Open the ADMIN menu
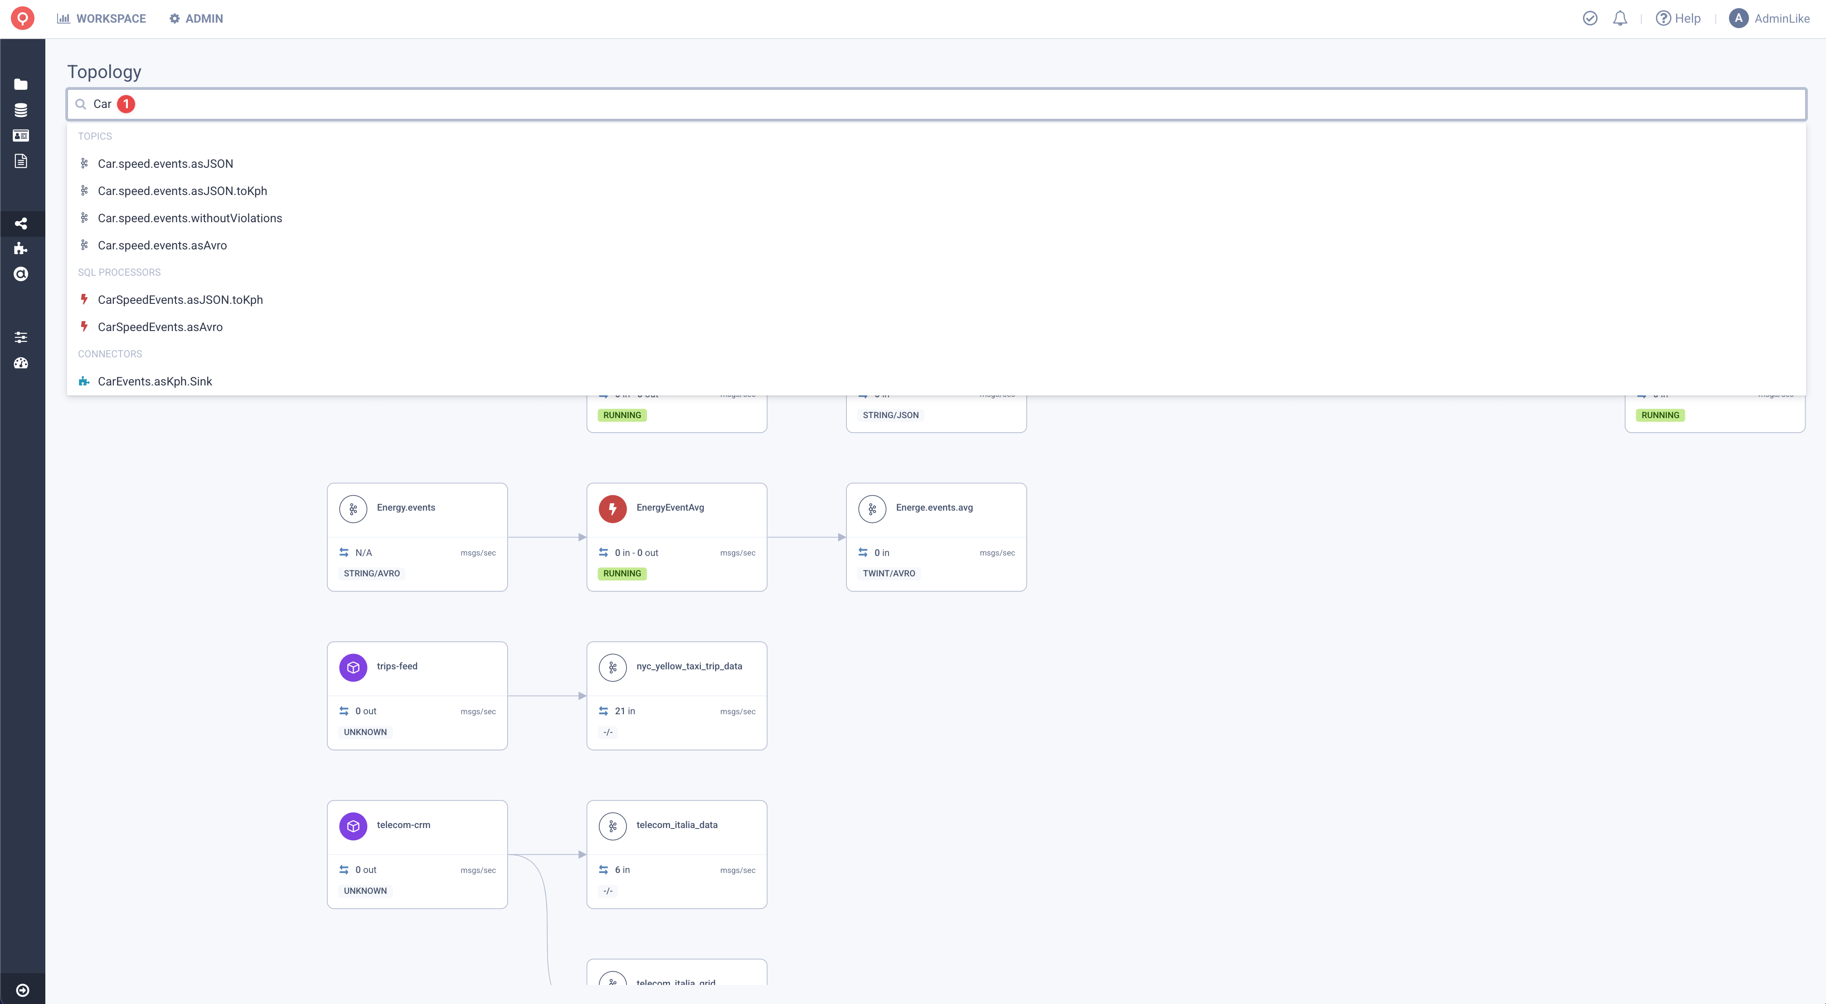1826x1004 pixels. click(196, 19)
